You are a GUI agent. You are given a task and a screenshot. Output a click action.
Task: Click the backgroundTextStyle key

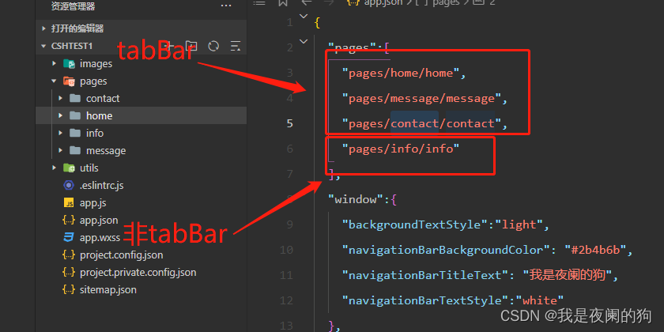(x=416, y=224)
